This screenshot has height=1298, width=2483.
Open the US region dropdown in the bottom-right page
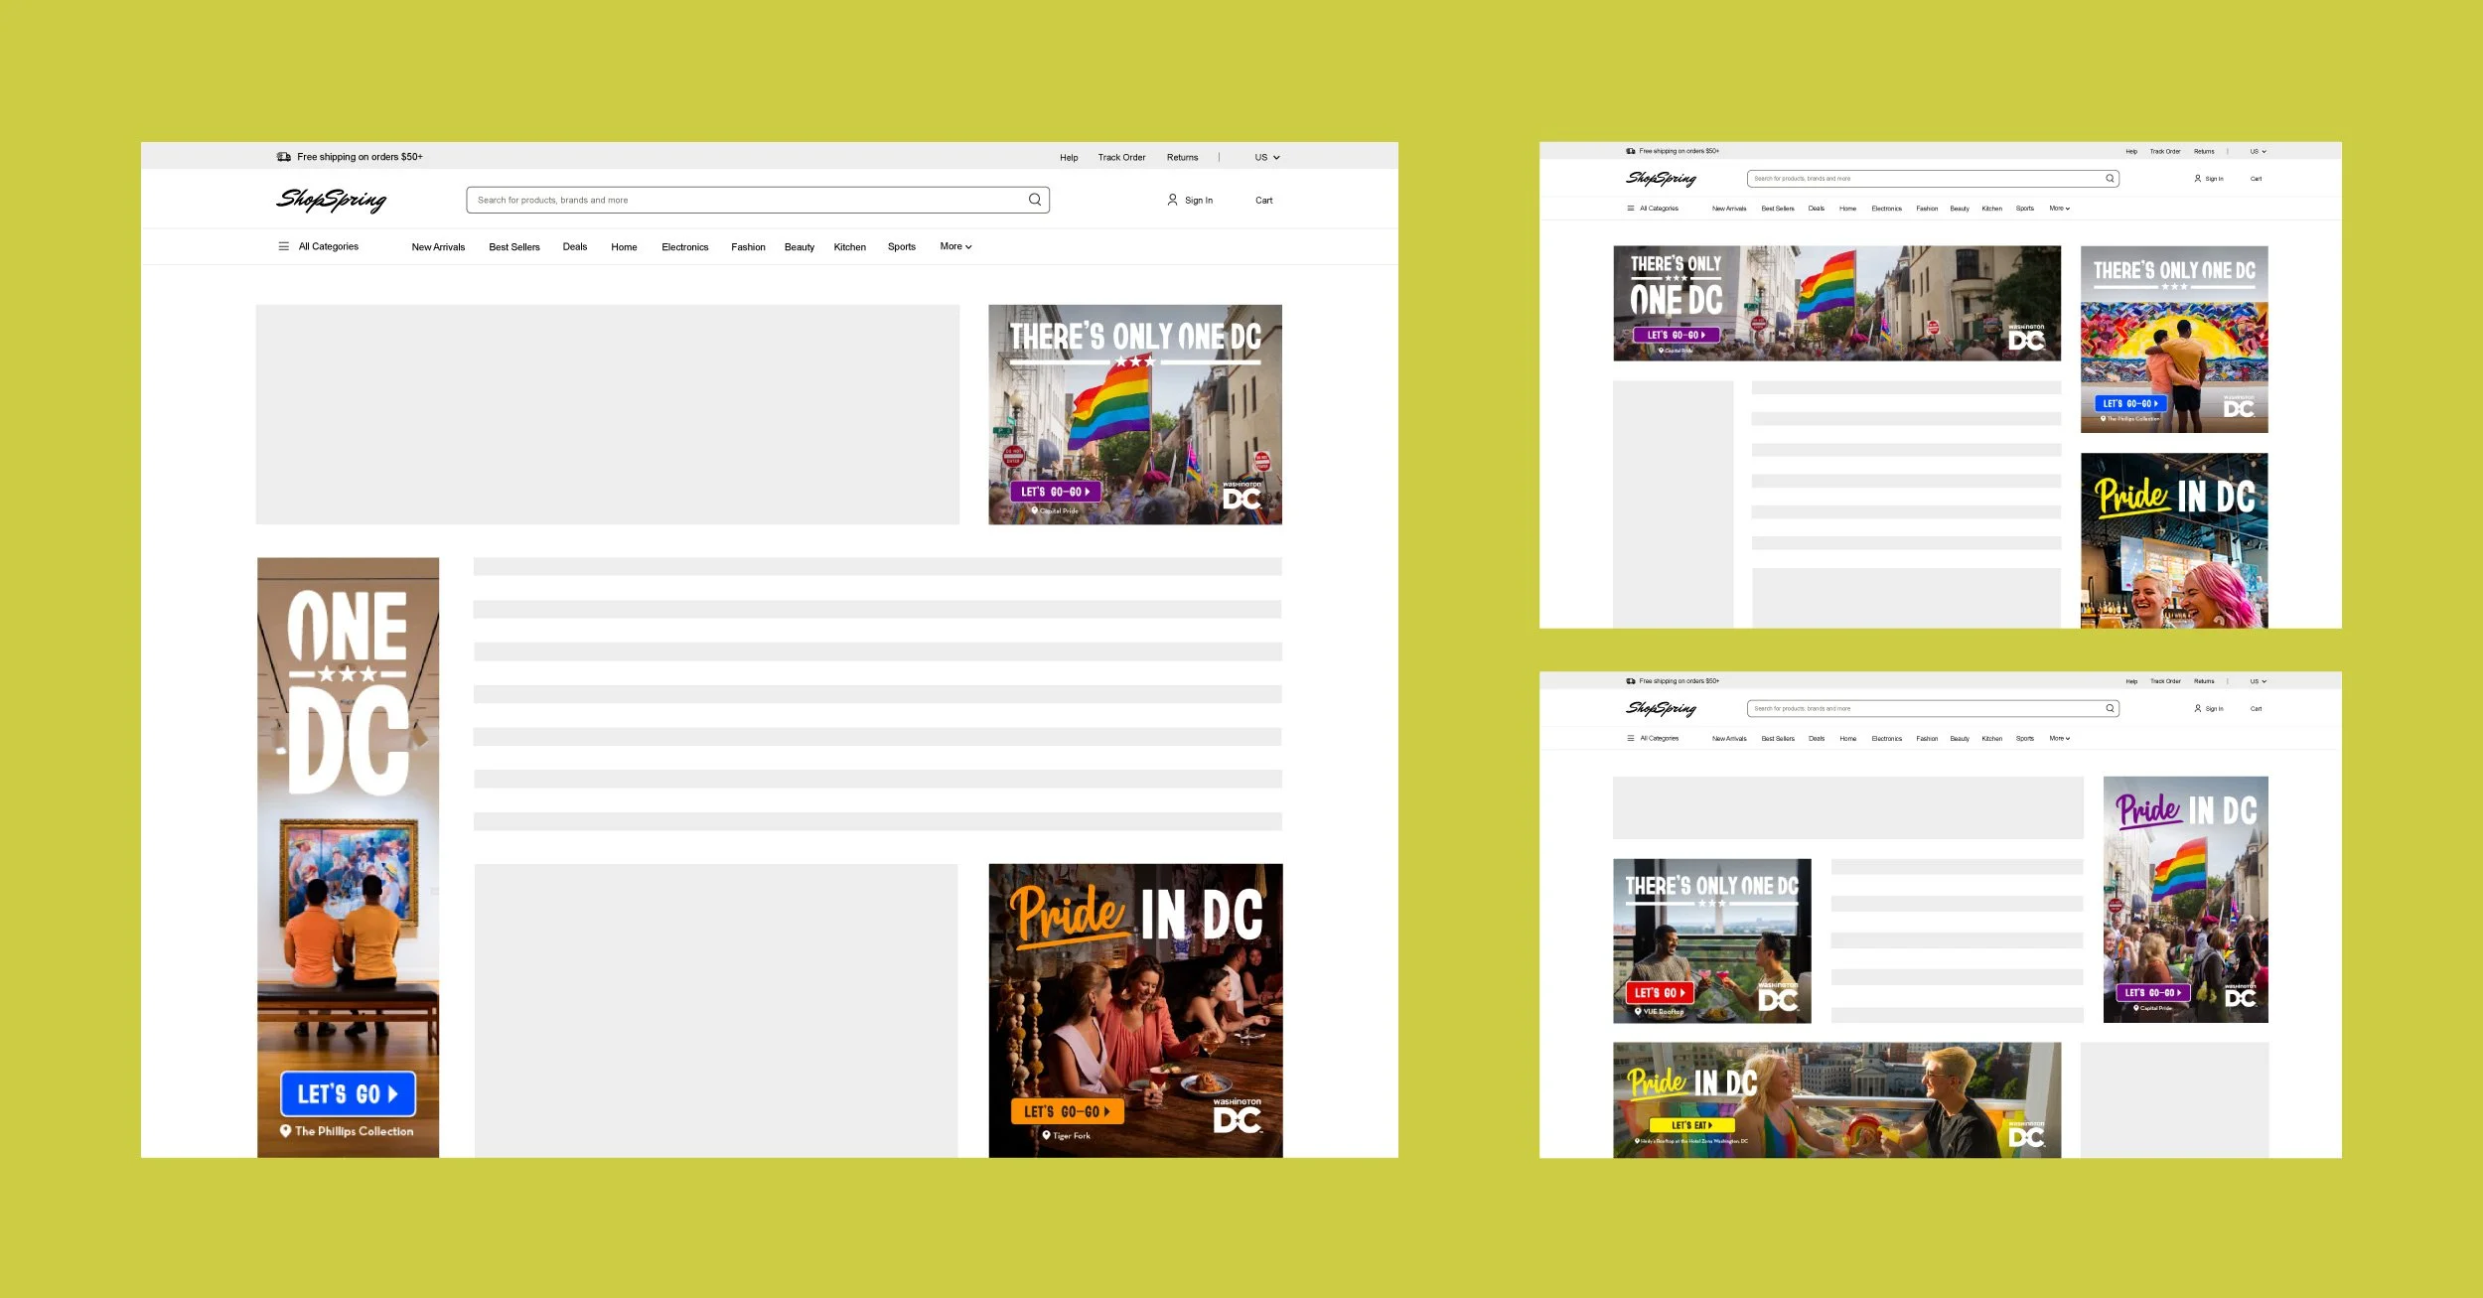click(x=2258, y=681)
